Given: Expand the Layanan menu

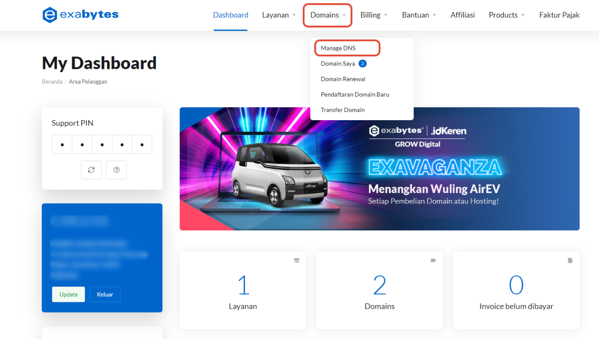Looking at the screenshot, I should pos(279,15).
